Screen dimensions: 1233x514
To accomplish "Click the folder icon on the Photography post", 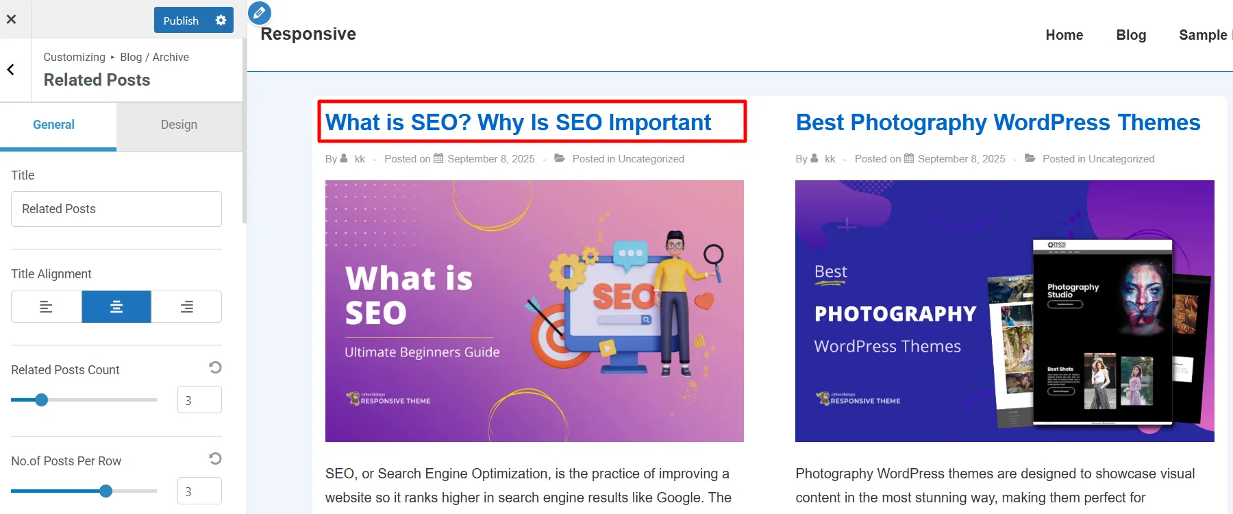I will tap(1030, 158).
